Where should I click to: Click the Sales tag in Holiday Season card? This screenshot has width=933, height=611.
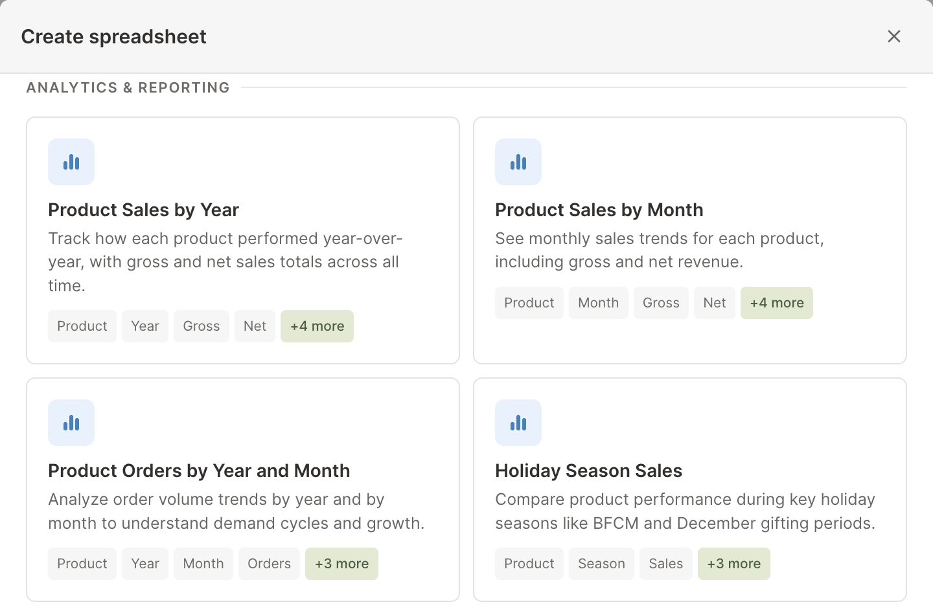click(x=666, y=564)
